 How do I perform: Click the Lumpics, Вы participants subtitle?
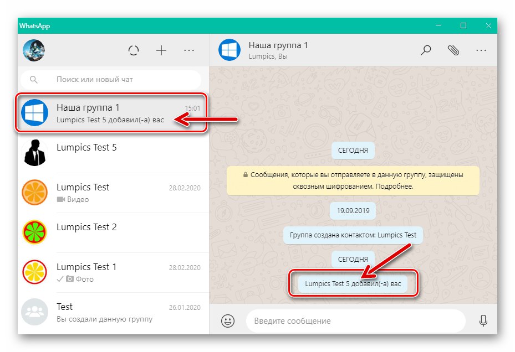268,56
